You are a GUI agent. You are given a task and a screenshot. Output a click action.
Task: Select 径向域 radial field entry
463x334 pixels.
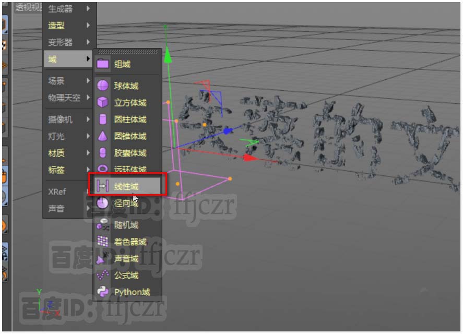(x=127, y=203)
